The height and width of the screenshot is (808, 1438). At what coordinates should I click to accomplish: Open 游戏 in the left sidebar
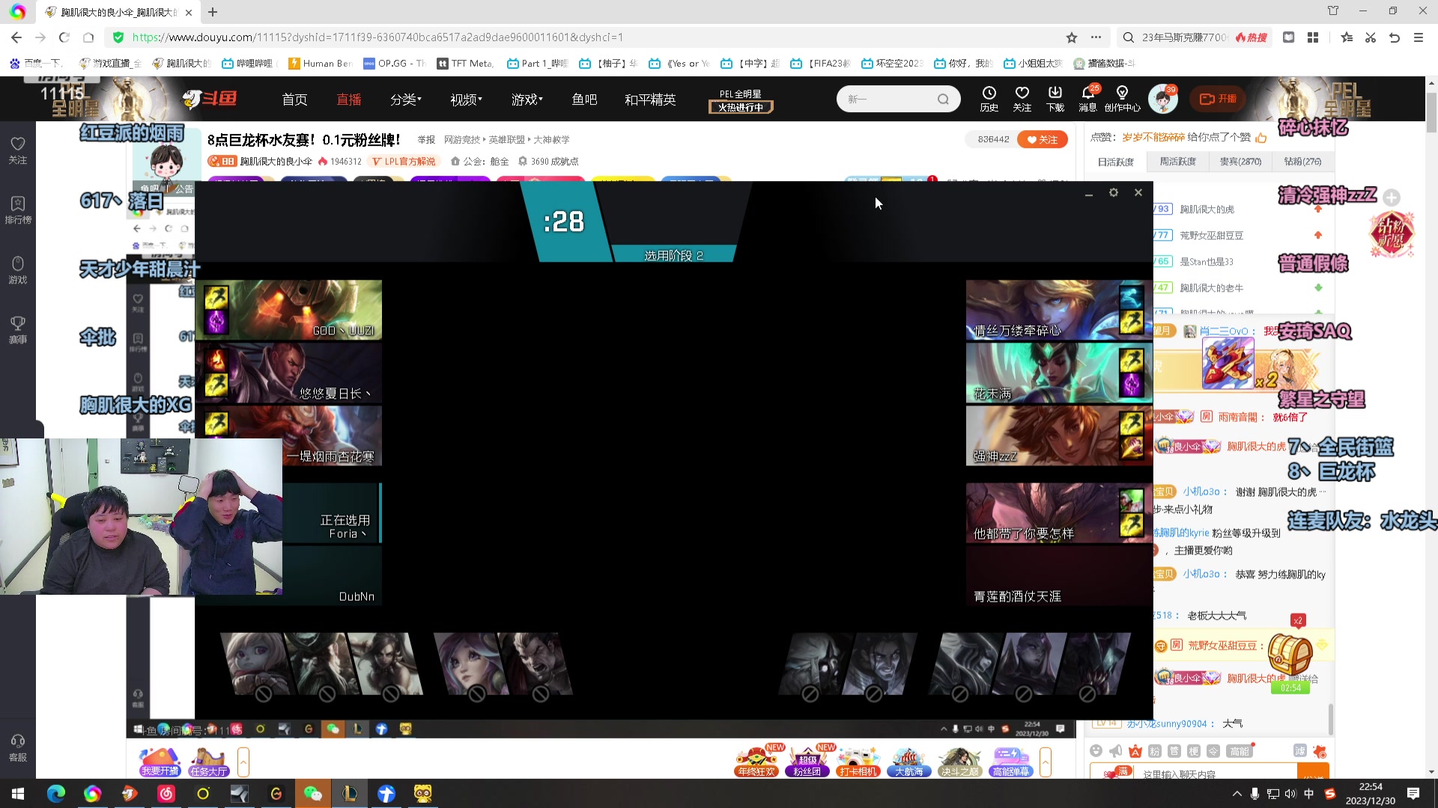tap(18, 269)
